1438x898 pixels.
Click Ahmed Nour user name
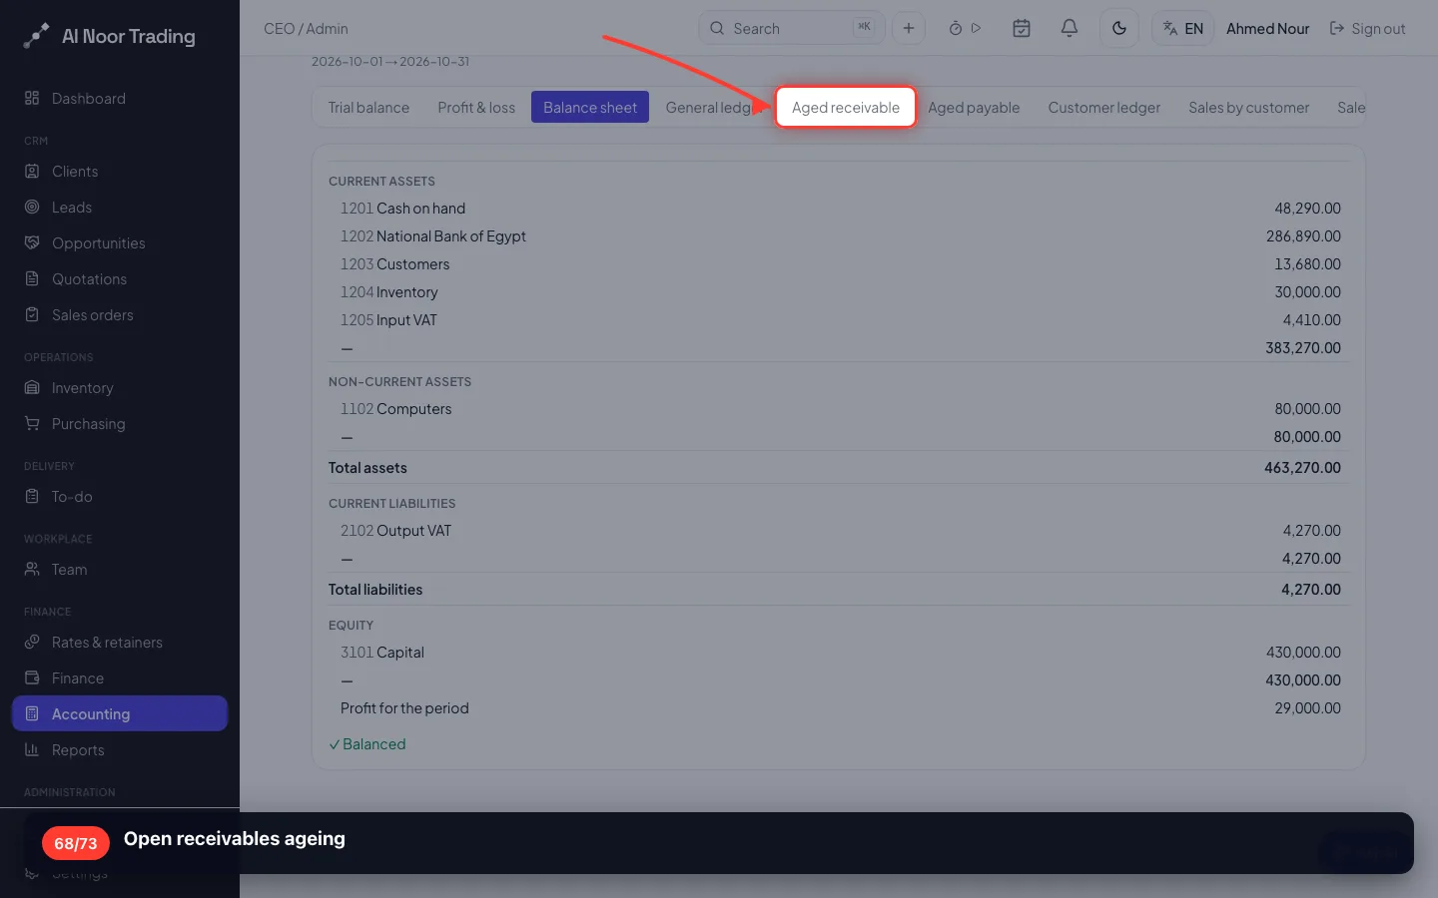pyautogui.click(x=1267, y=29)
